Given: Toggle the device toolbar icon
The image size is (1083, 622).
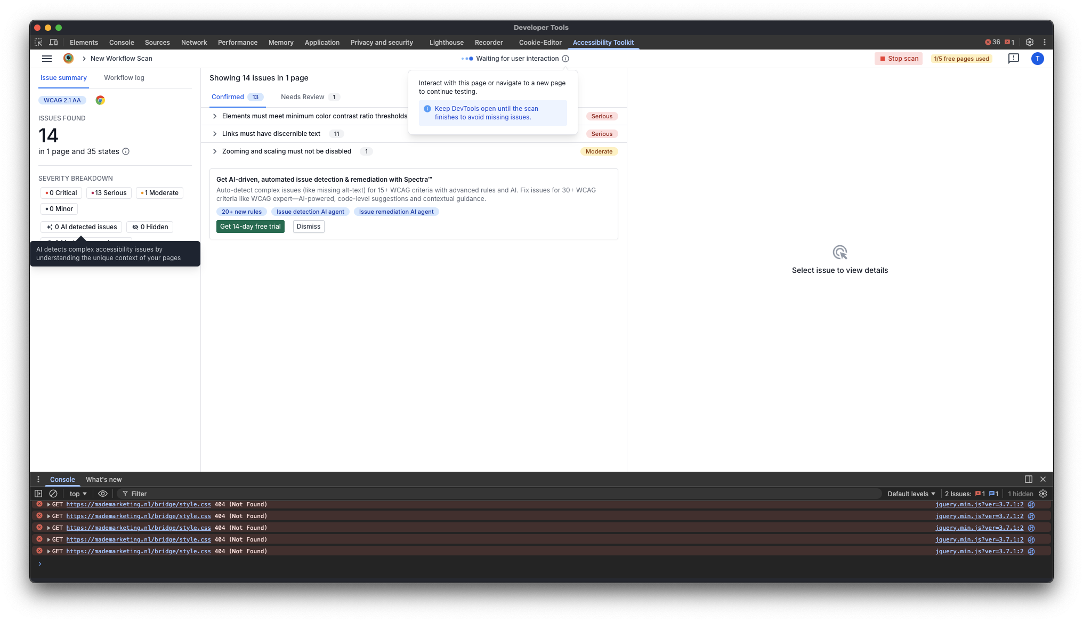Looking at the screenshot, I should 53,42.
